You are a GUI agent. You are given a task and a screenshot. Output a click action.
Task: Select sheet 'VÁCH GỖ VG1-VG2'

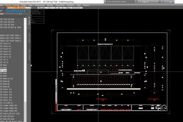click(10, 113)
